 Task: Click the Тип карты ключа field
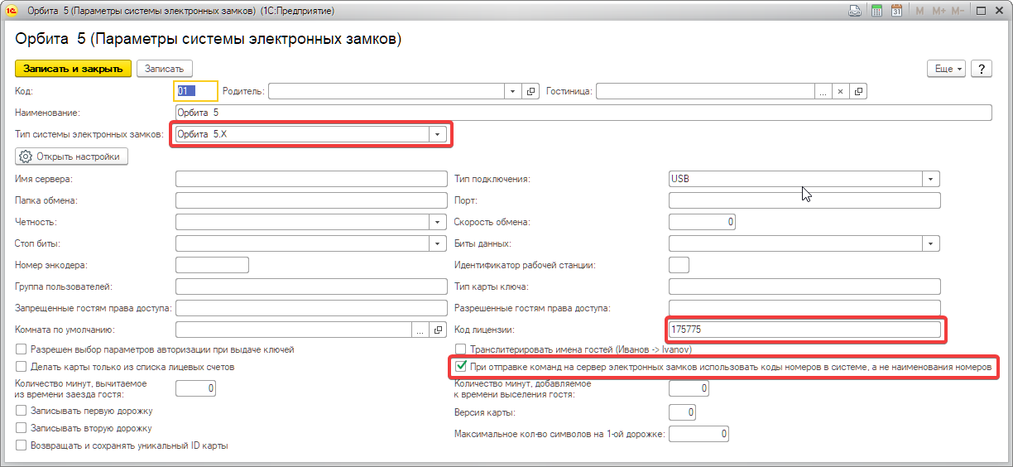(x=804, y=286)
